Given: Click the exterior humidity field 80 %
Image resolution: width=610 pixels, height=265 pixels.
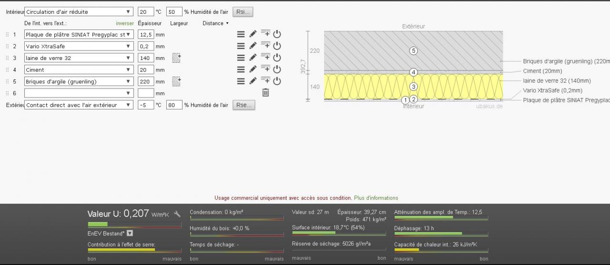Looking at the screenshot, I should click(x=174, y=105).
